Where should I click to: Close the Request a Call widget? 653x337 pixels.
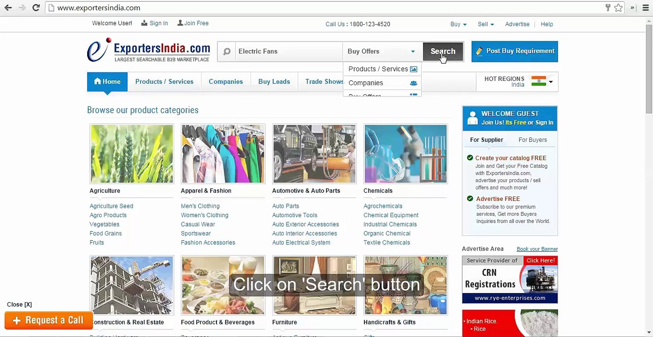(19, 305)
